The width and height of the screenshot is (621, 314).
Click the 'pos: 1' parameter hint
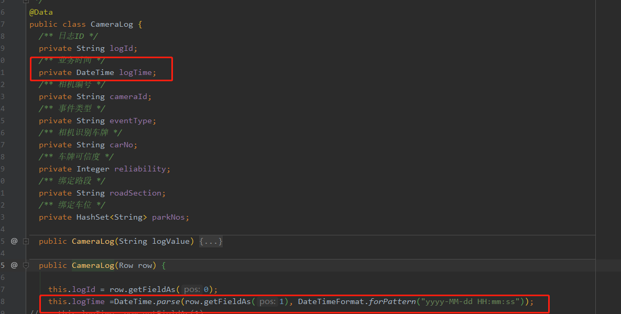point(271,302)
